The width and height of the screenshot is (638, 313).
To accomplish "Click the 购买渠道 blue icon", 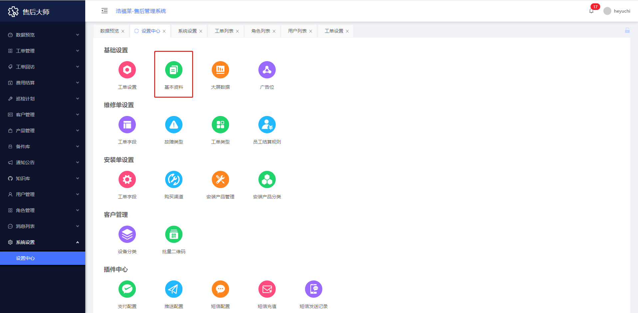I will coord(173,179).
